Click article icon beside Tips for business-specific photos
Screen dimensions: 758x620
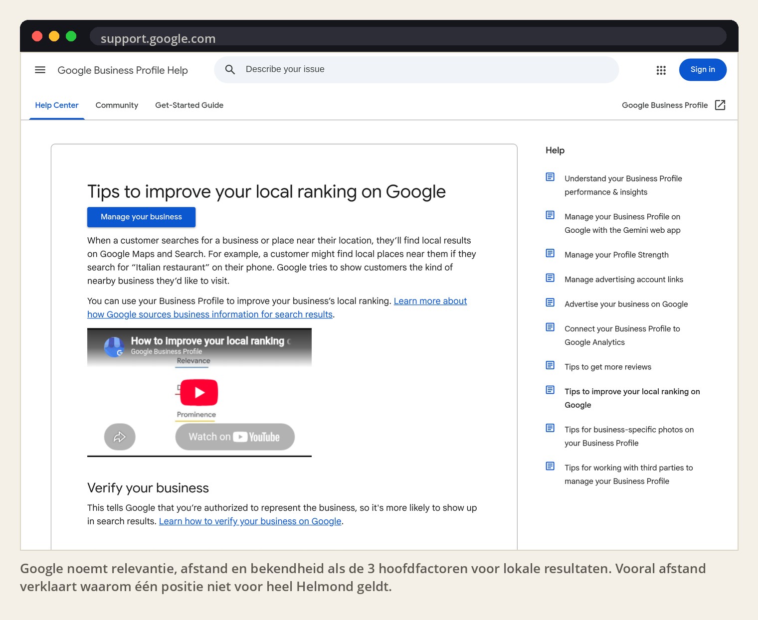[x=550, y=428]
